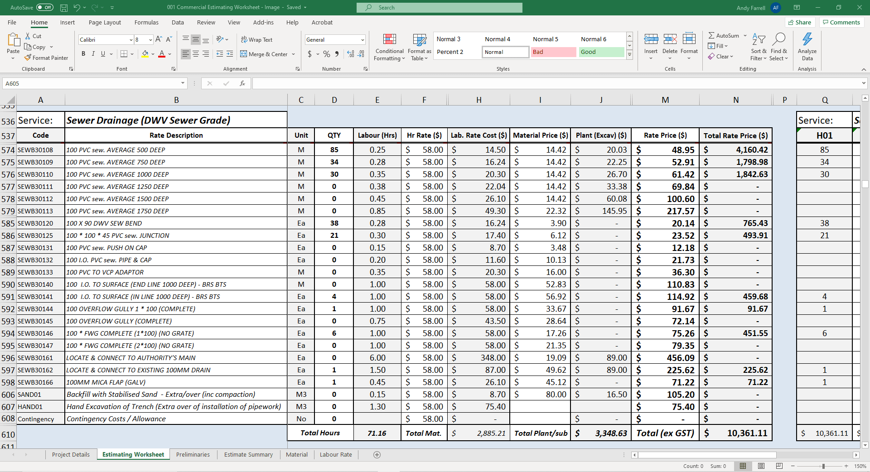Screen dimensions: 870x472
Task: Switch to Labour Rate sheet
Action: pyautogui.click(x=336, y=455)
